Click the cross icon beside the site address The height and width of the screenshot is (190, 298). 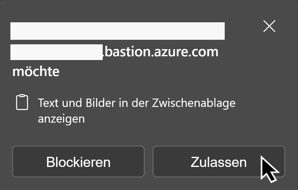point(269,26)
